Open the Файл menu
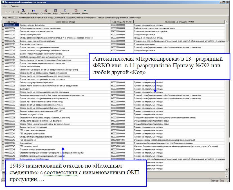Viewport: 233px width, 190px height. click(x=6, y=6)
